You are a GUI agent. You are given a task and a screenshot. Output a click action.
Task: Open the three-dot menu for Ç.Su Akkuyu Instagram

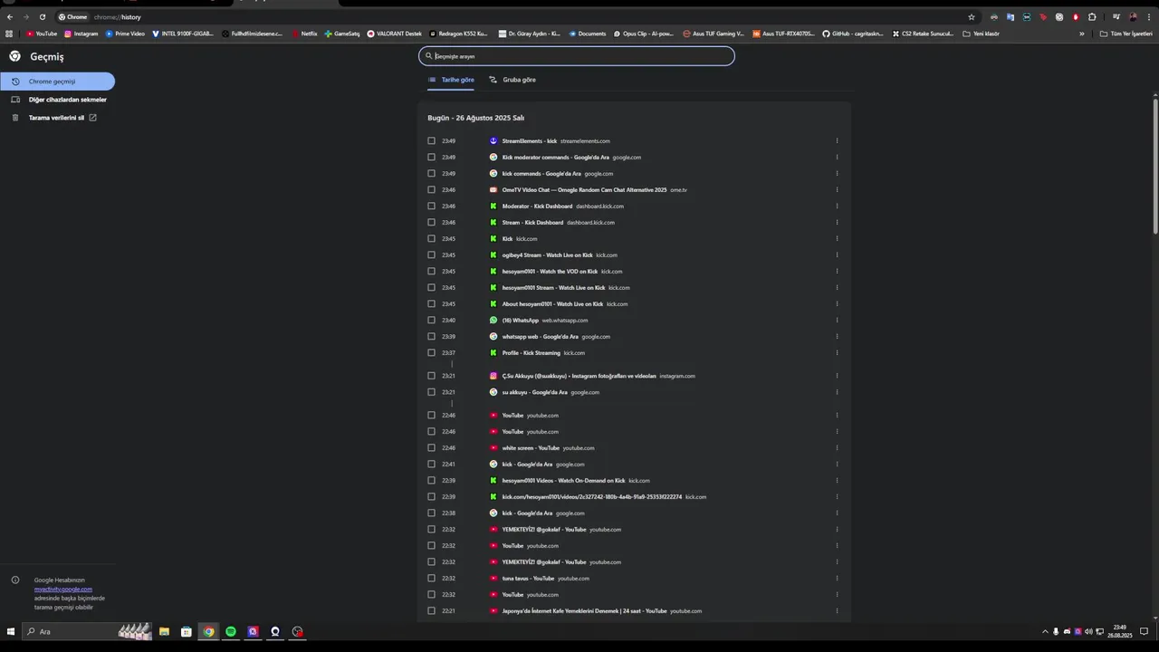(837, 376)
